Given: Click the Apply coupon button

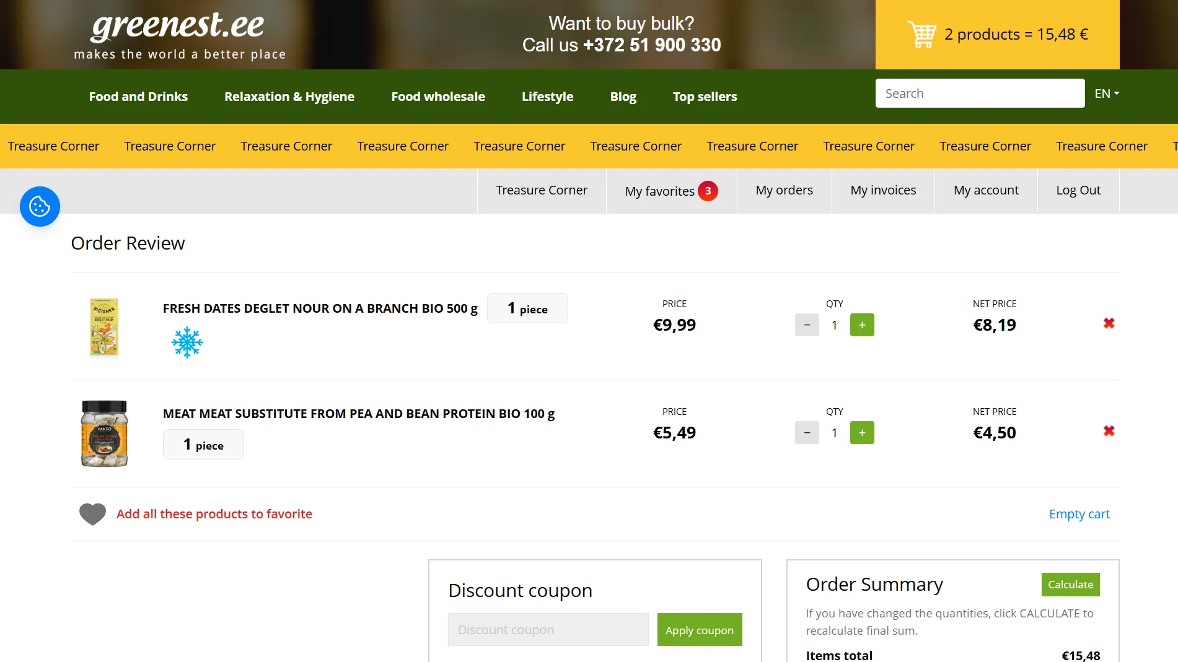Looking at the screenshot, I should point(699,630).
